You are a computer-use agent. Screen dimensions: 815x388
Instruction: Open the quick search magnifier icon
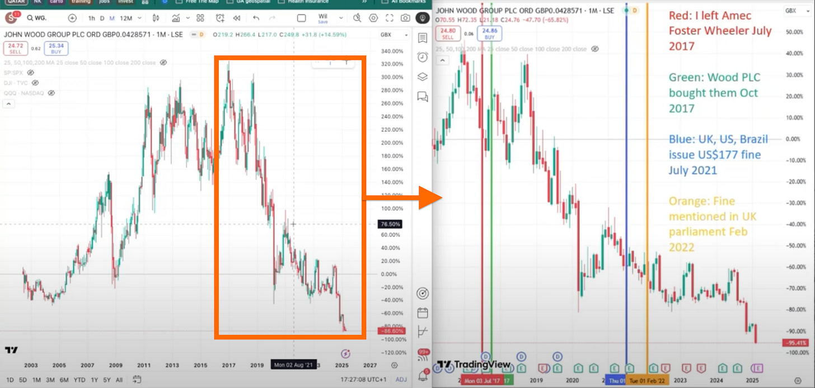click(358, 18)
